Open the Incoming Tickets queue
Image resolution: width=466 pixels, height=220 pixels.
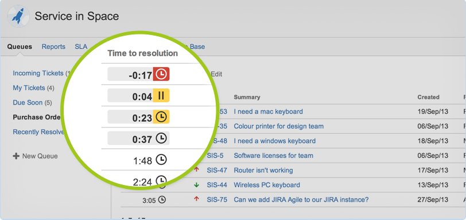click(x=38, y=73)
